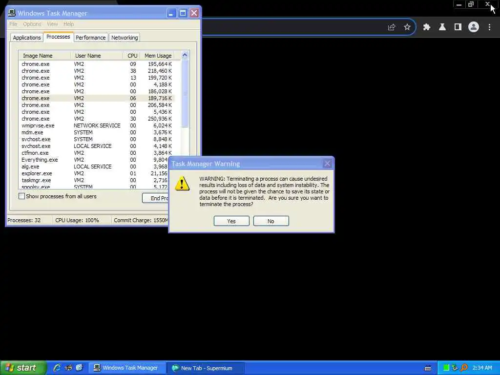
Task: Open the flask experiments icon in Supermium
Action: coord(442,27)
